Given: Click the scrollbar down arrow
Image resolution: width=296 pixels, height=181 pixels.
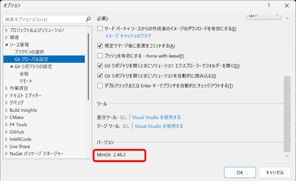Looking at the screenshot, I should coord(287,156).
